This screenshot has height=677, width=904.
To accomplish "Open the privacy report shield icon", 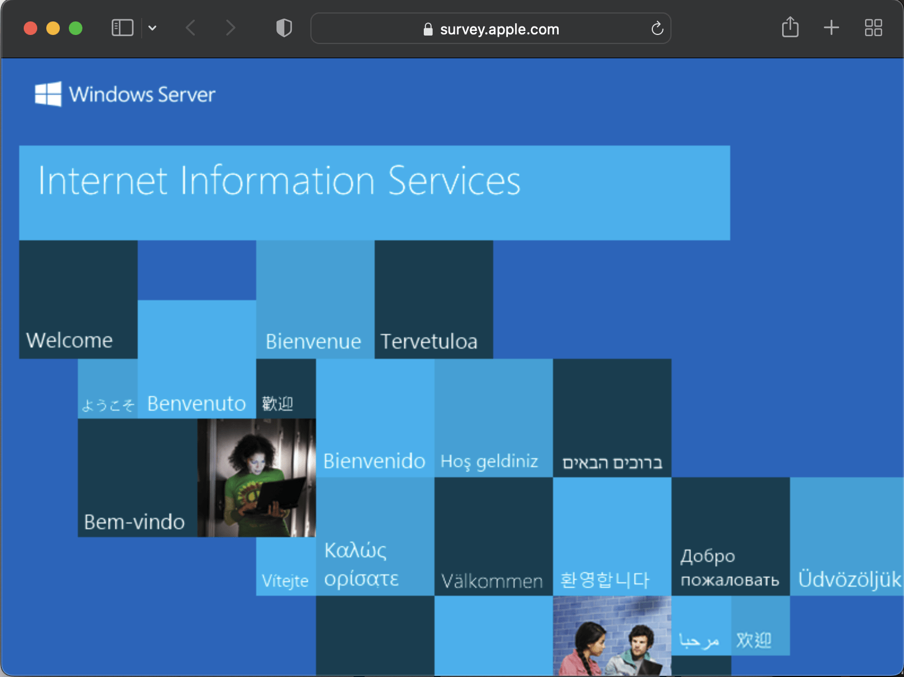I will pyautogui.click(x=284, y=28).
